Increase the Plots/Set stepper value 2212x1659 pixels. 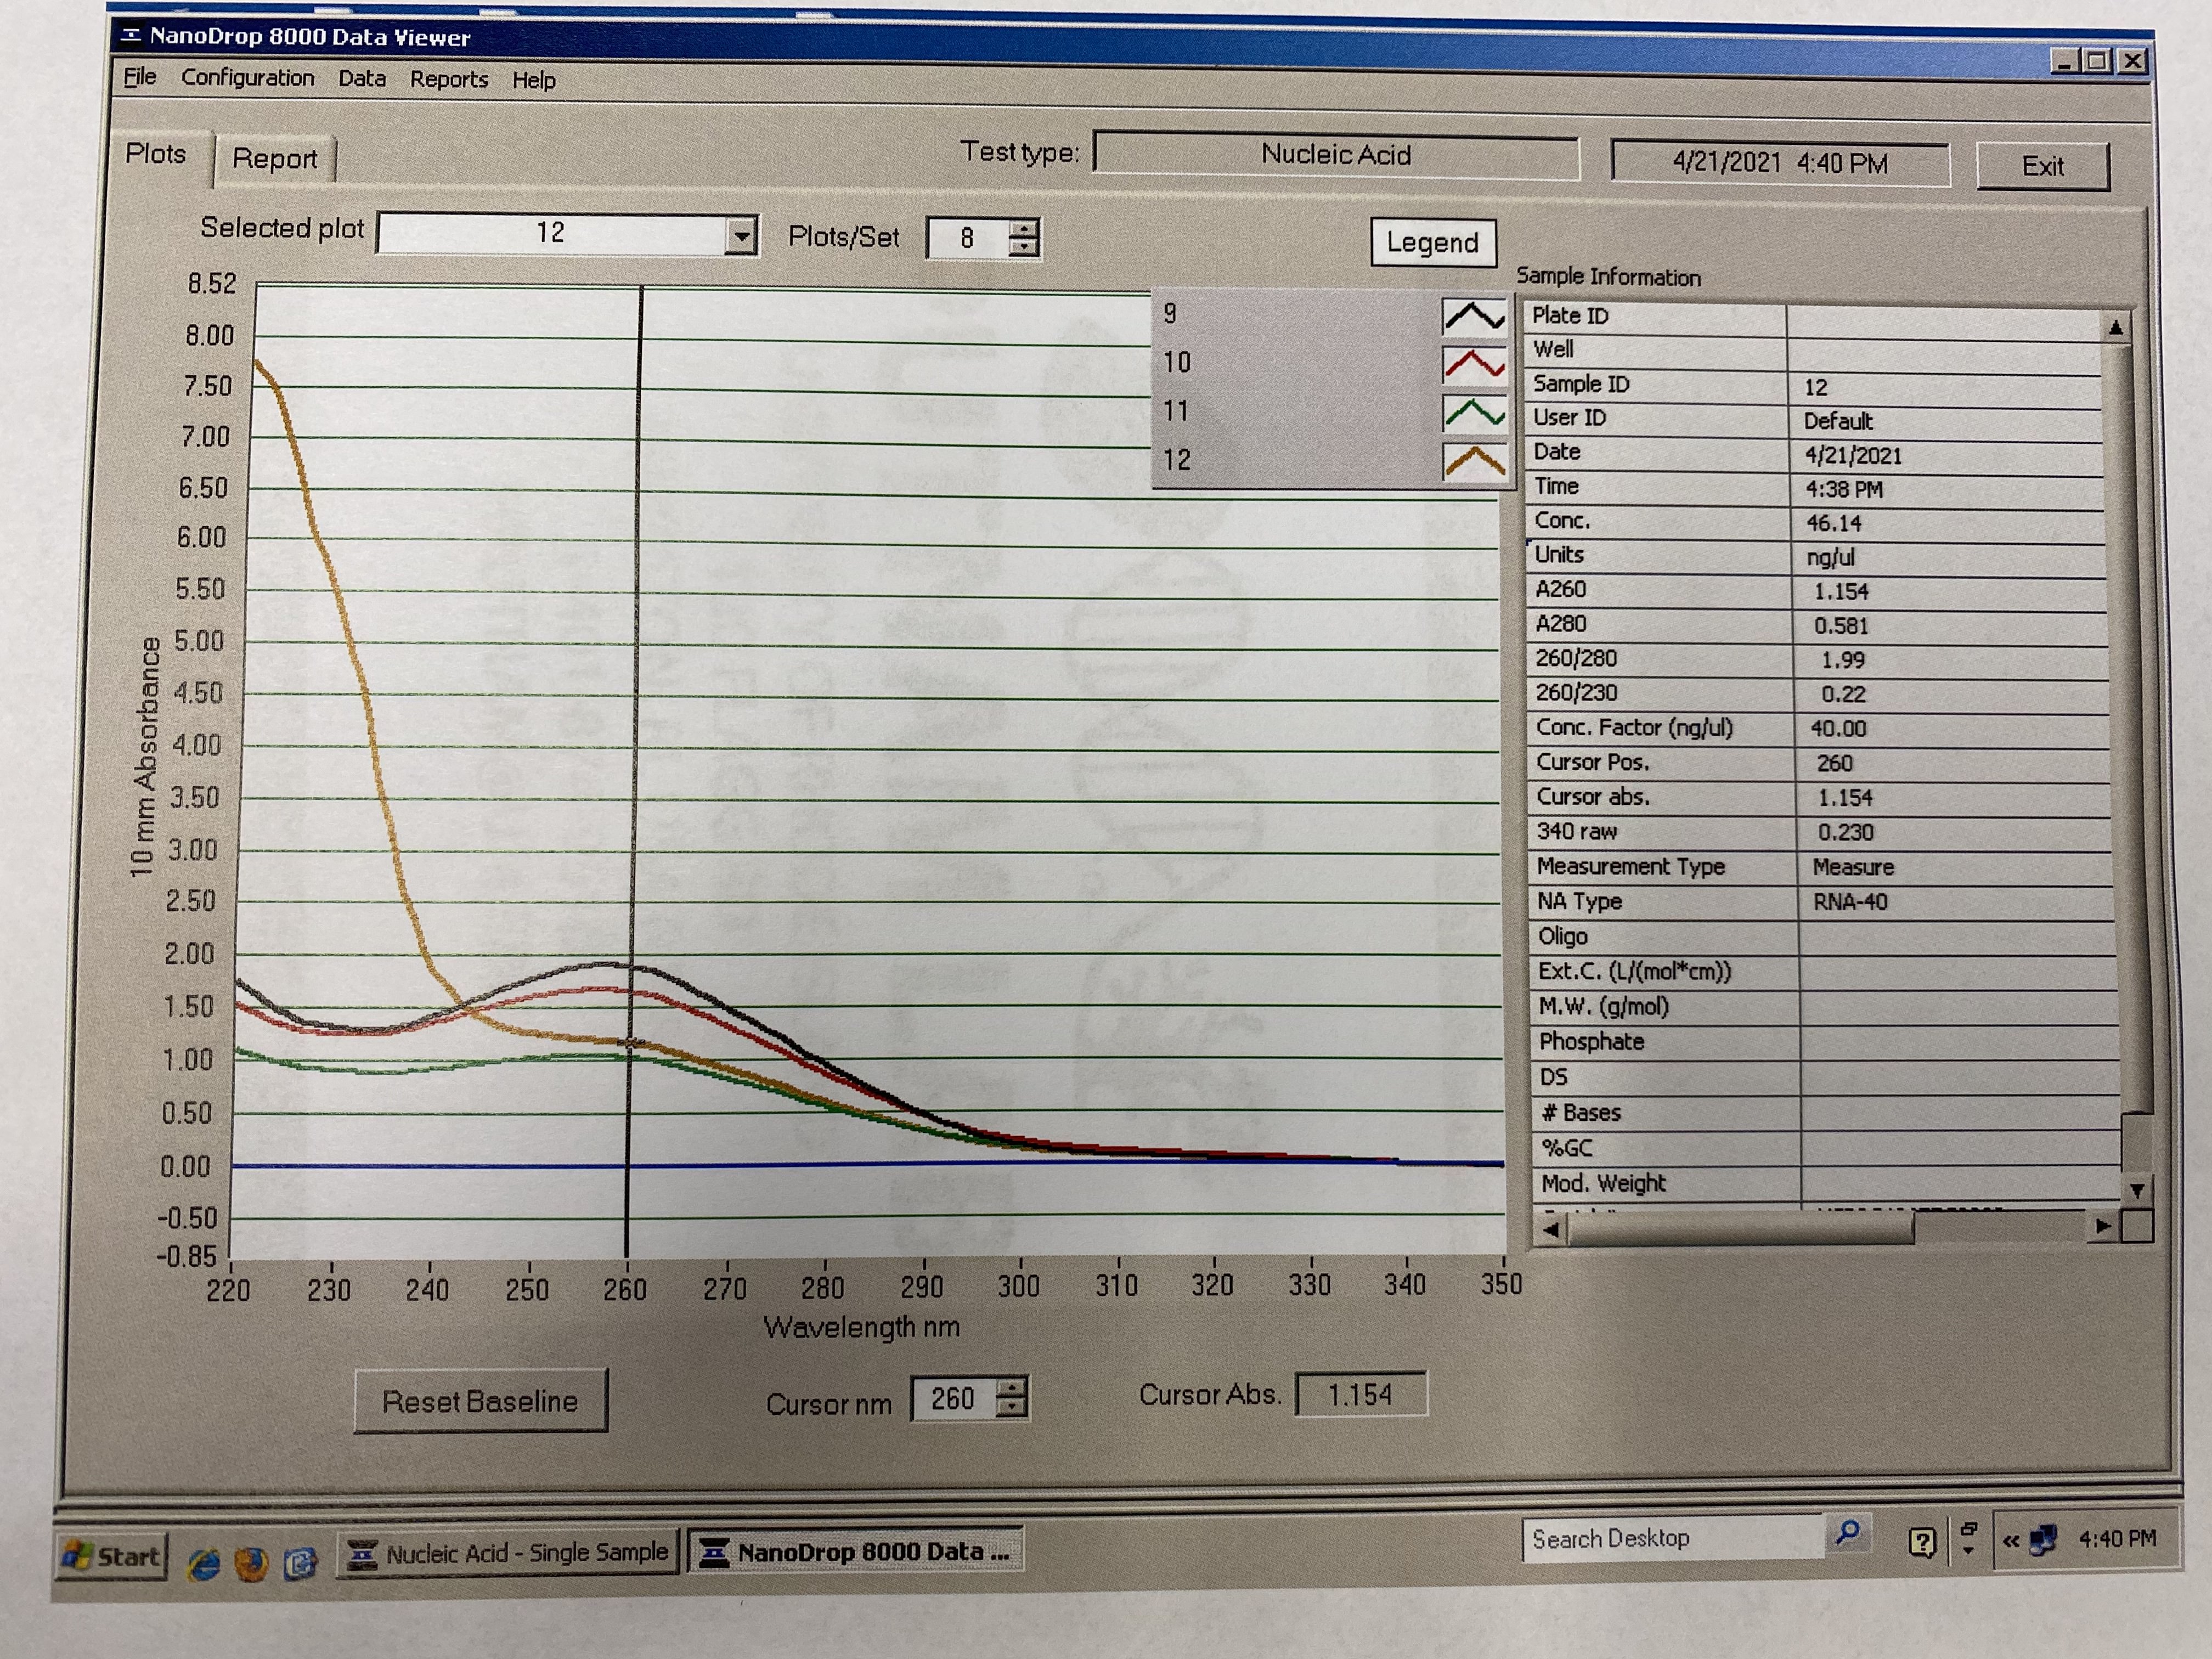[x=1023, y=229]
